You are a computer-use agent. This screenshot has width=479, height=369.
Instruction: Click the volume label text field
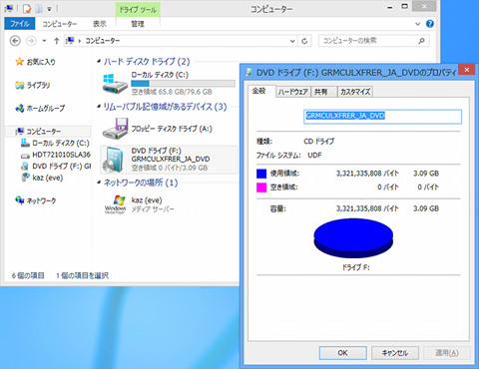coord(382,117)
